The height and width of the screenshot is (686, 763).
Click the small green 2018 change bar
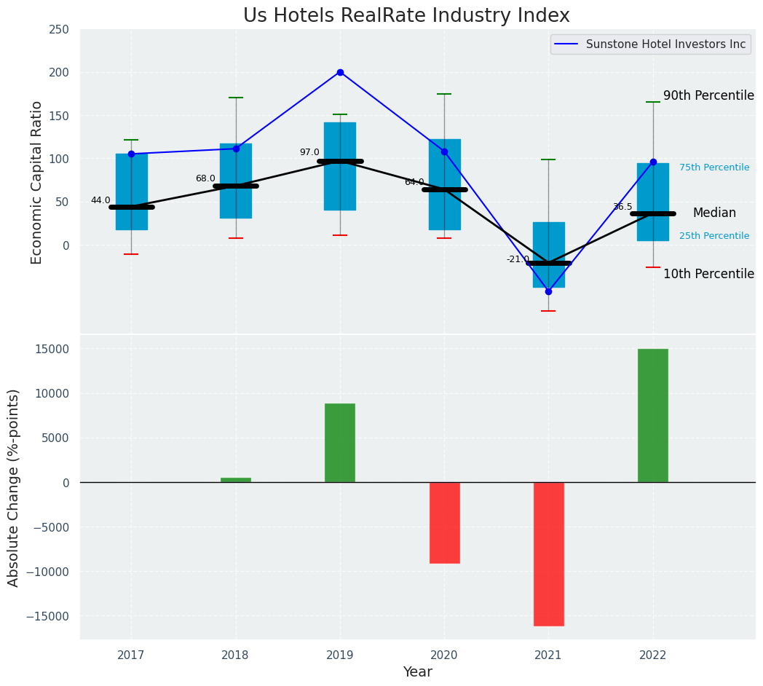point(236,480)
